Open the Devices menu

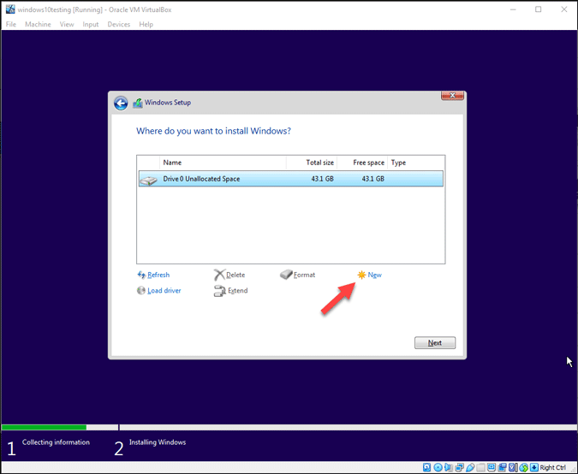coord(119,24)
